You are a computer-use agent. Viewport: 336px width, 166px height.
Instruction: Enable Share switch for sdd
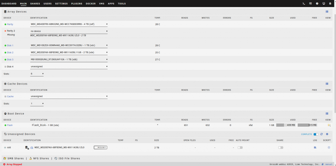tap(281, 147)
